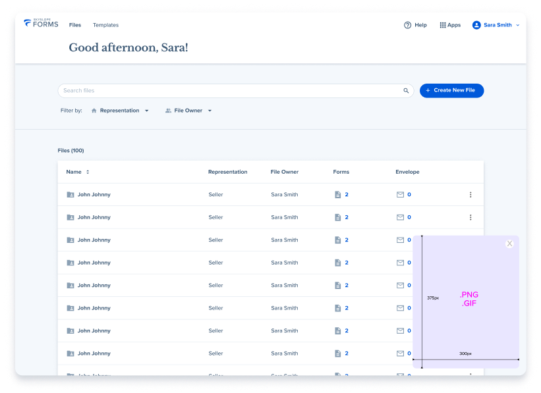Click the search magnifier icon
Image resolution: width=541 pixels, height=393 pixels.
pos(406,90)
